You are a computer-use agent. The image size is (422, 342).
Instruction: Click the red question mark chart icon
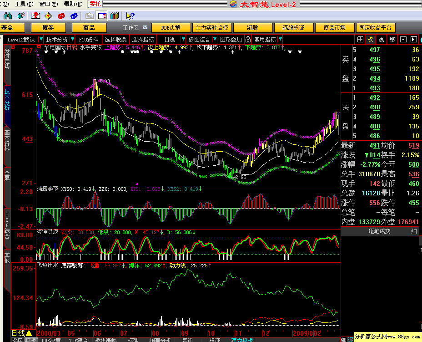(x=35, y=16)
